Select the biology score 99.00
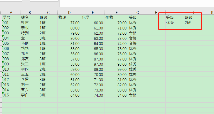The width and height of the screenshot is (214, 114). coord(116,69)
